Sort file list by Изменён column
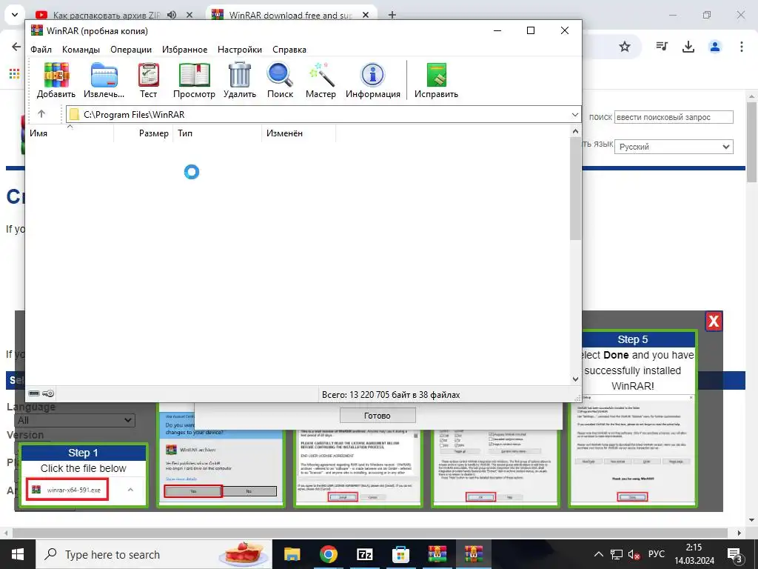Viewport: 758px width, 569px height. [299, 133]
